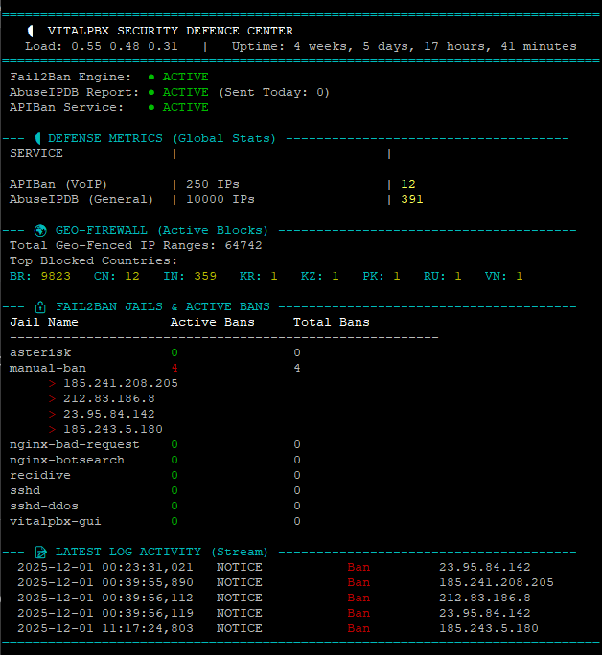Image resolution: width=602 pixels, height=655 pixels.
Task: Select the manual-ban jail row name
Action: point(47,368)
